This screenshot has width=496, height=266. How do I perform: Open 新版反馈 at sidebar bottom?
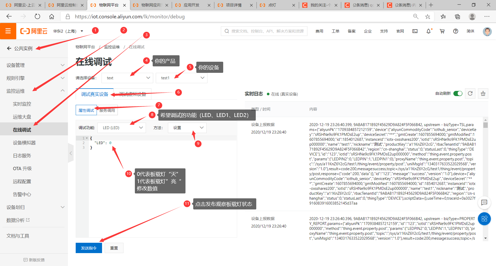[34, 260]
